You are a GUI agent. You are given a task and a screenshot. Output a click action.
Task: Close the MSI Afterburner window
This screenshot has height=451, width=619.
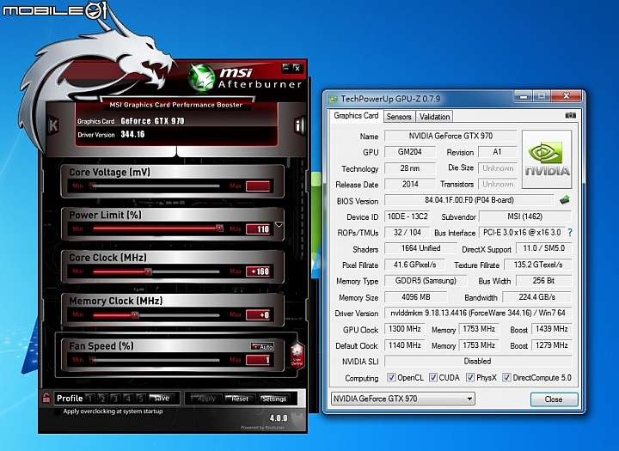(x=297, y=68)
